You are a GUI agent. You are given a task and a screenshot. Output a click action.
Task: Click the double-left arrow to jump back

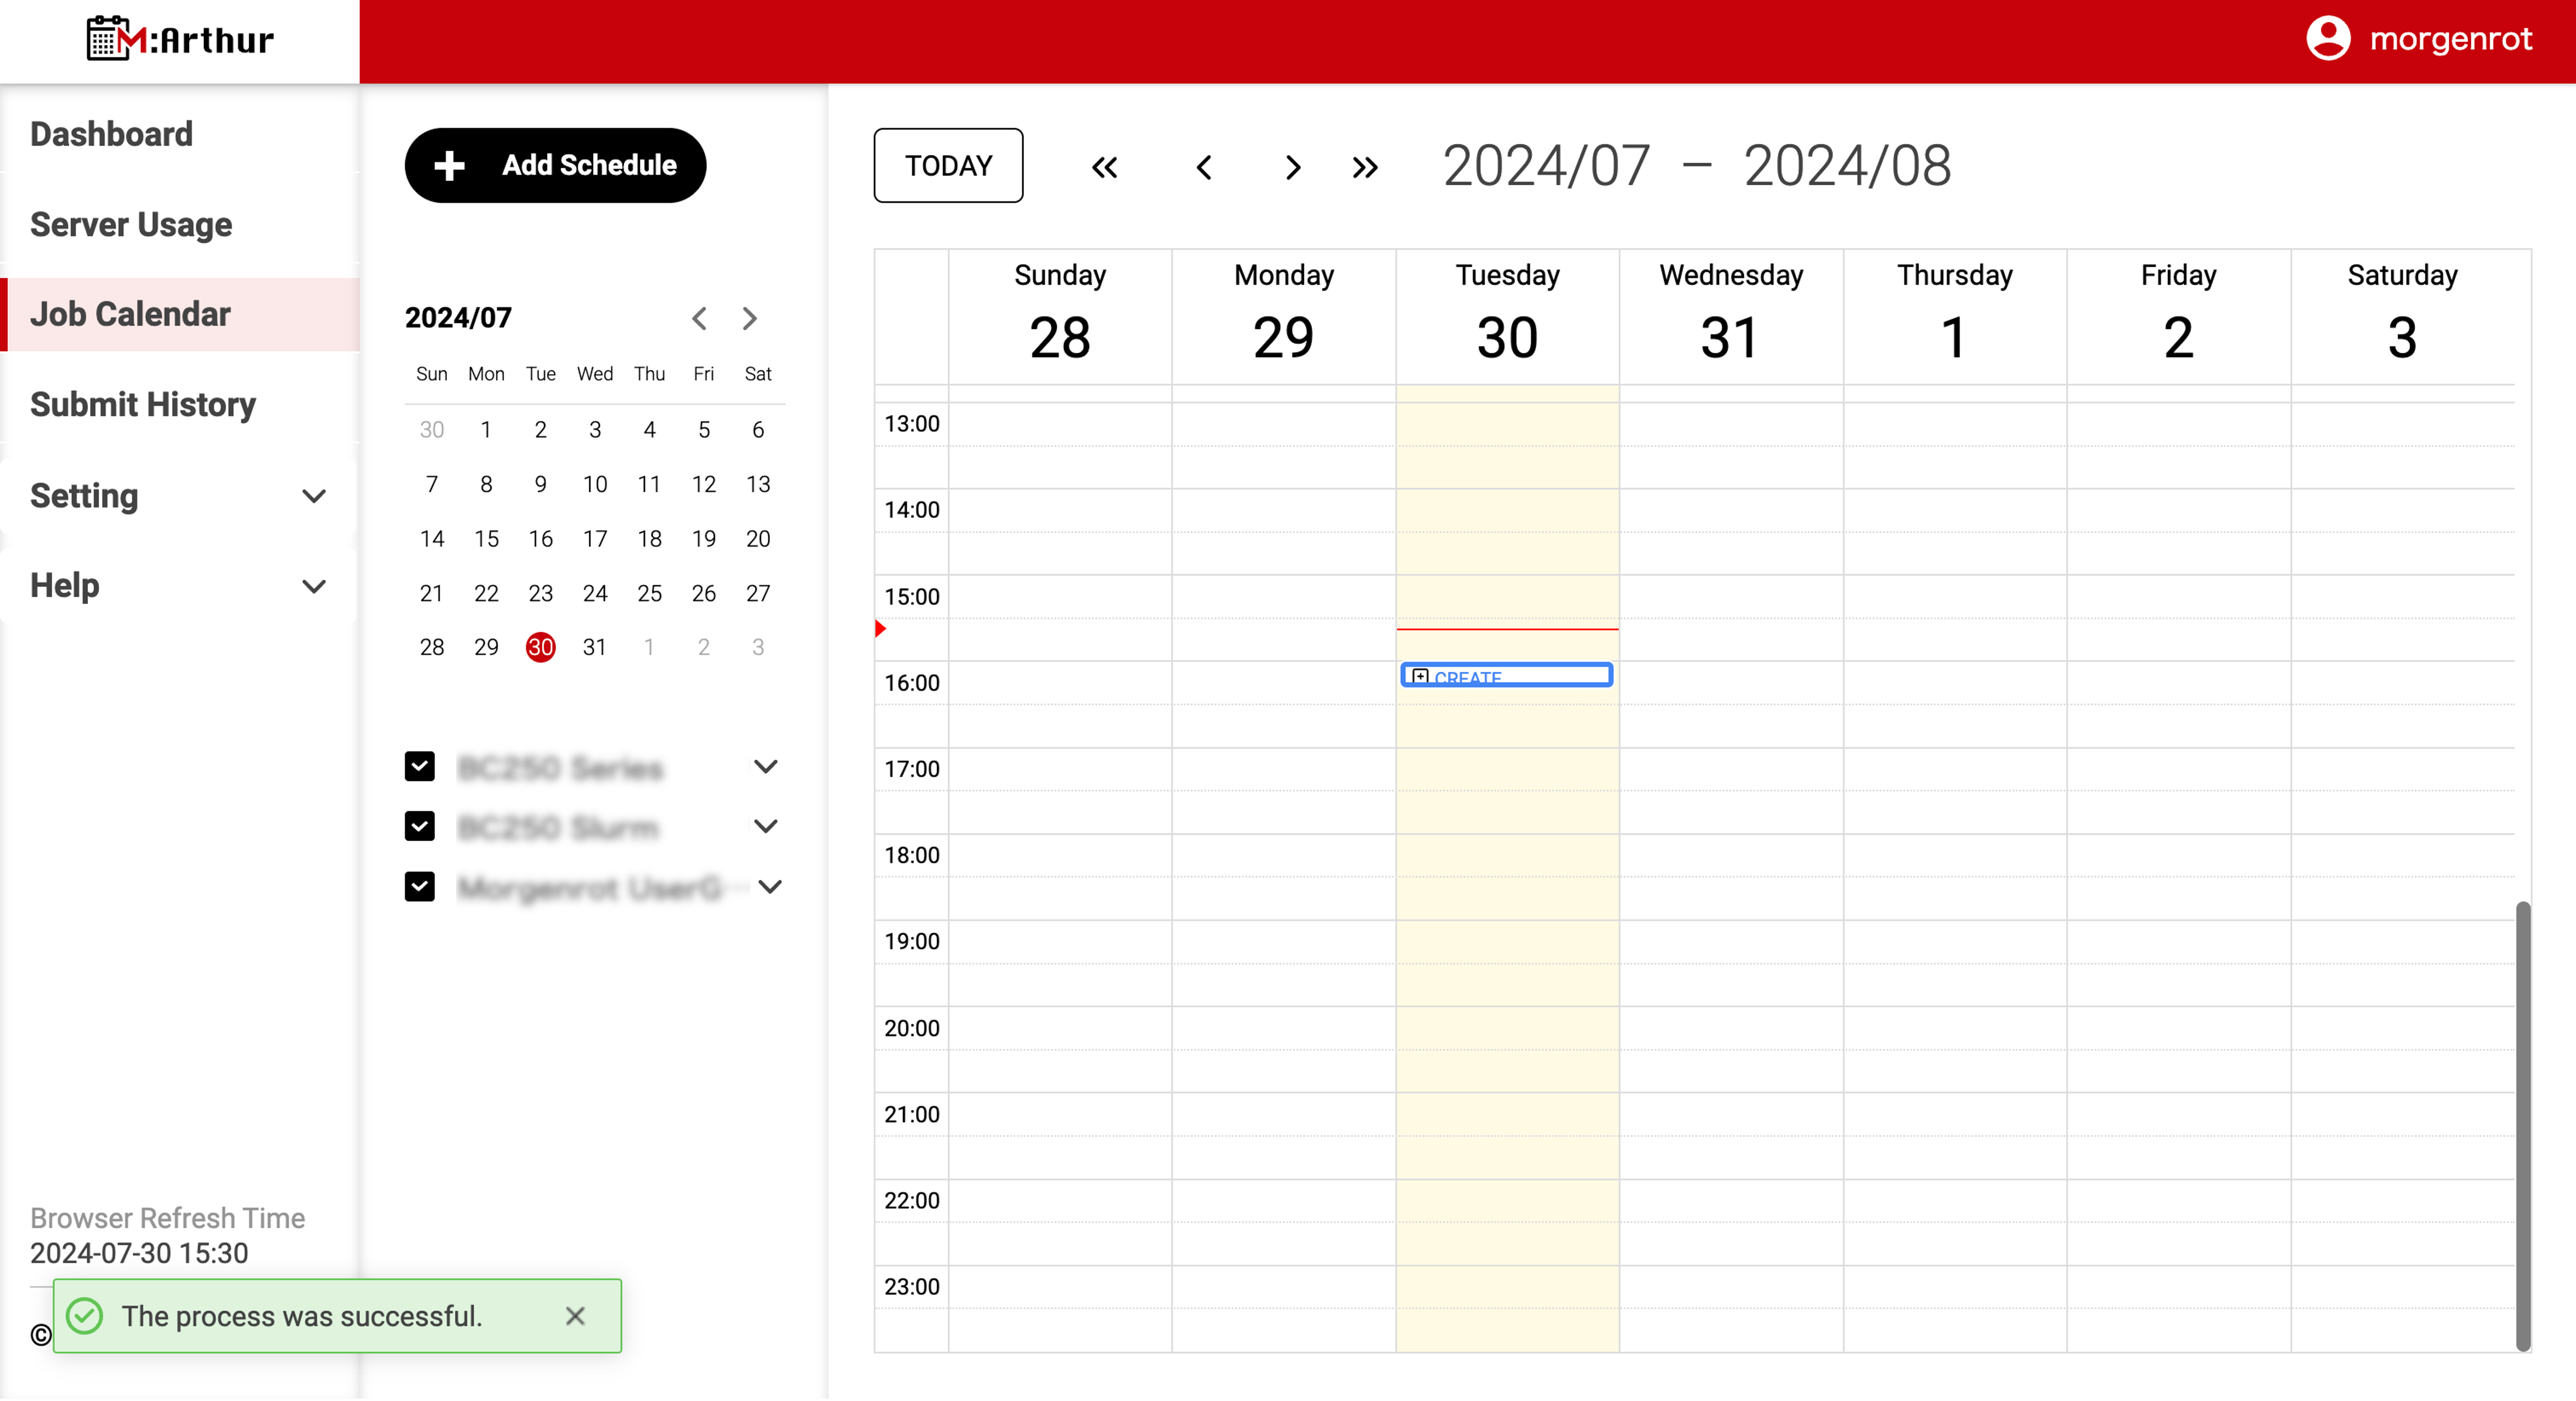click(1104, 166)
